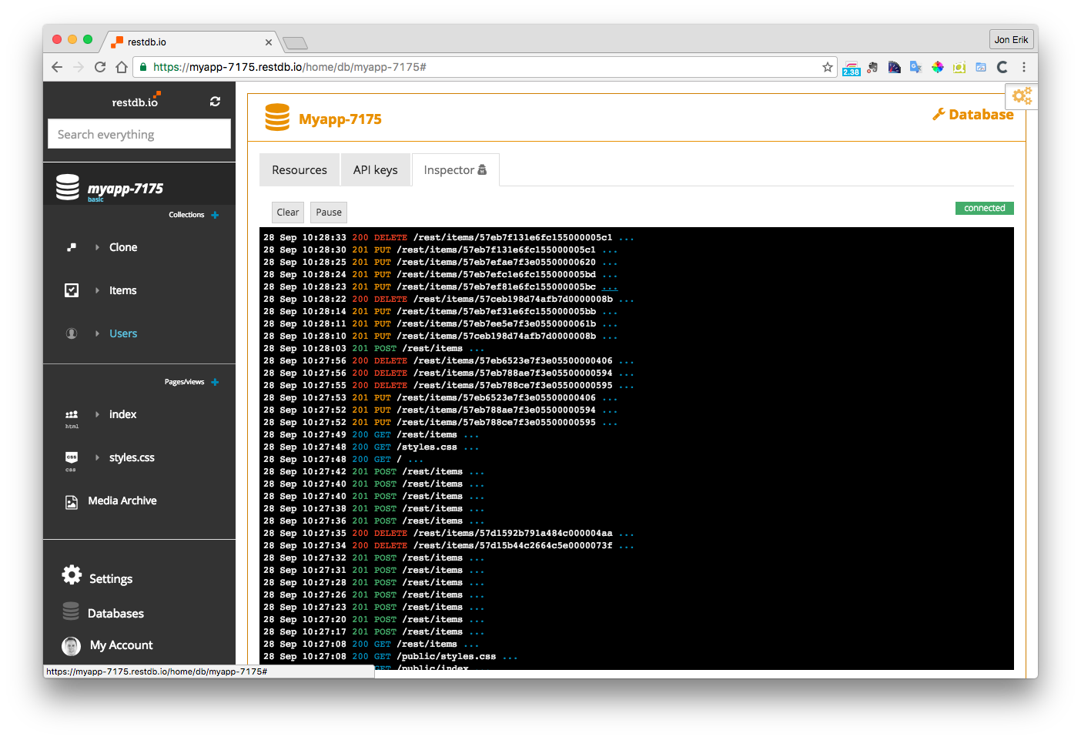Pause the inspector log stream
The width and height of the screenshot is (1081, 740).
pyautogui.click(x=329, y=213)
